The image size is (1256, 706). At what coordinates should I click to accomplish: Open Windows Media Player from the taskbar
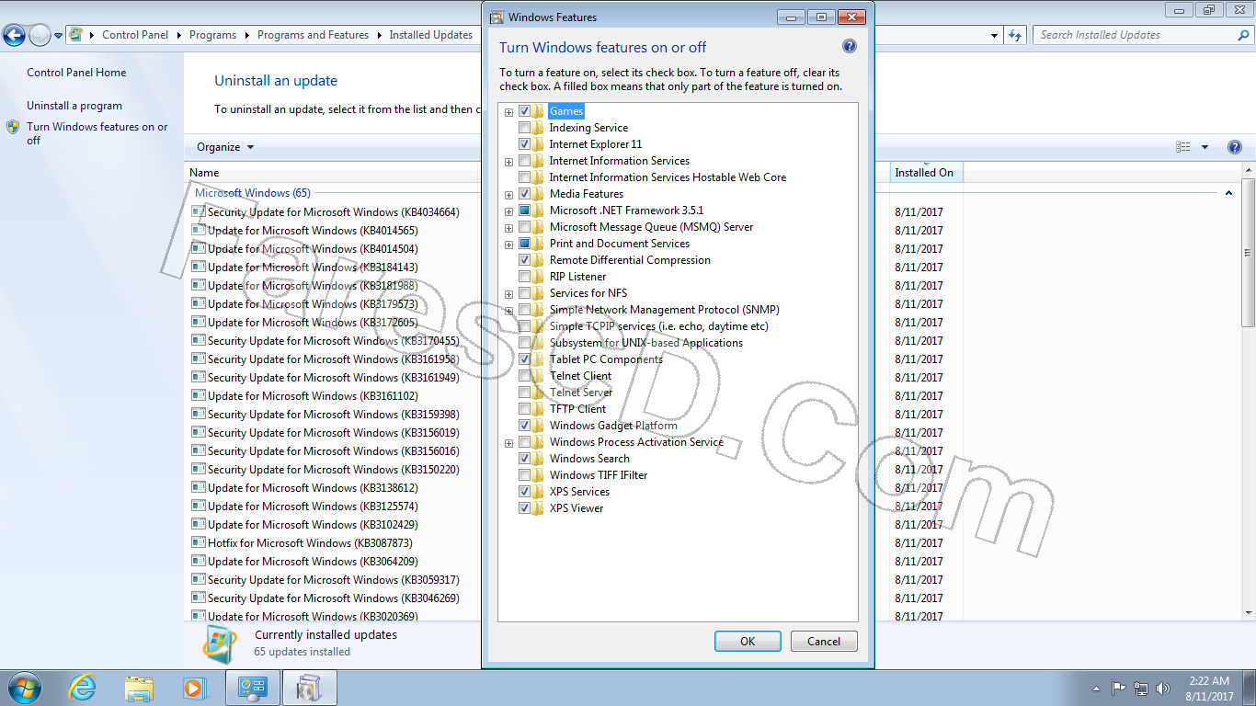[x=194, y=688]
